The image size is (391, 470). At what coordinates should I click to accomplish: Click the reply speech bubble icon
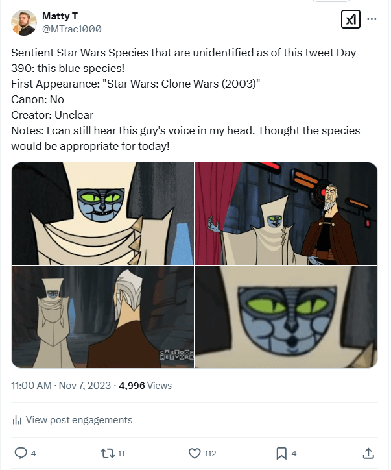coord(20,452)
